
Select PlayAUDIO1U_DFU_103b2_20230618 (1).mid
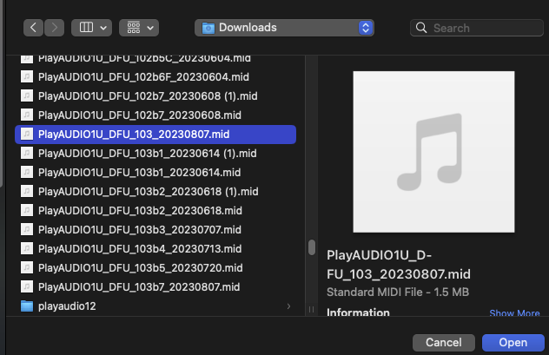[x=155, y=191]
